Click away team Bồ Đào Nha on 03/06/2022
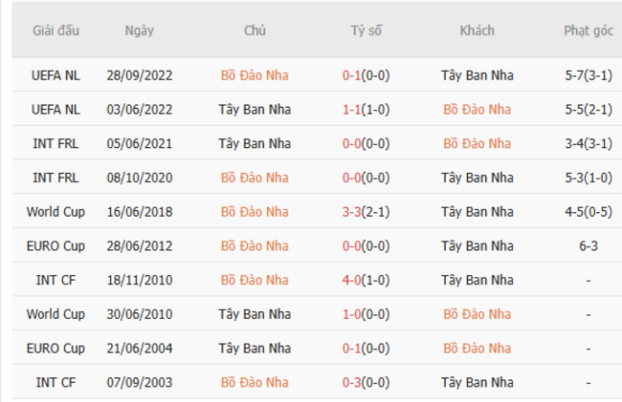This screenshot has height=402, width=622. click(477, 109)
